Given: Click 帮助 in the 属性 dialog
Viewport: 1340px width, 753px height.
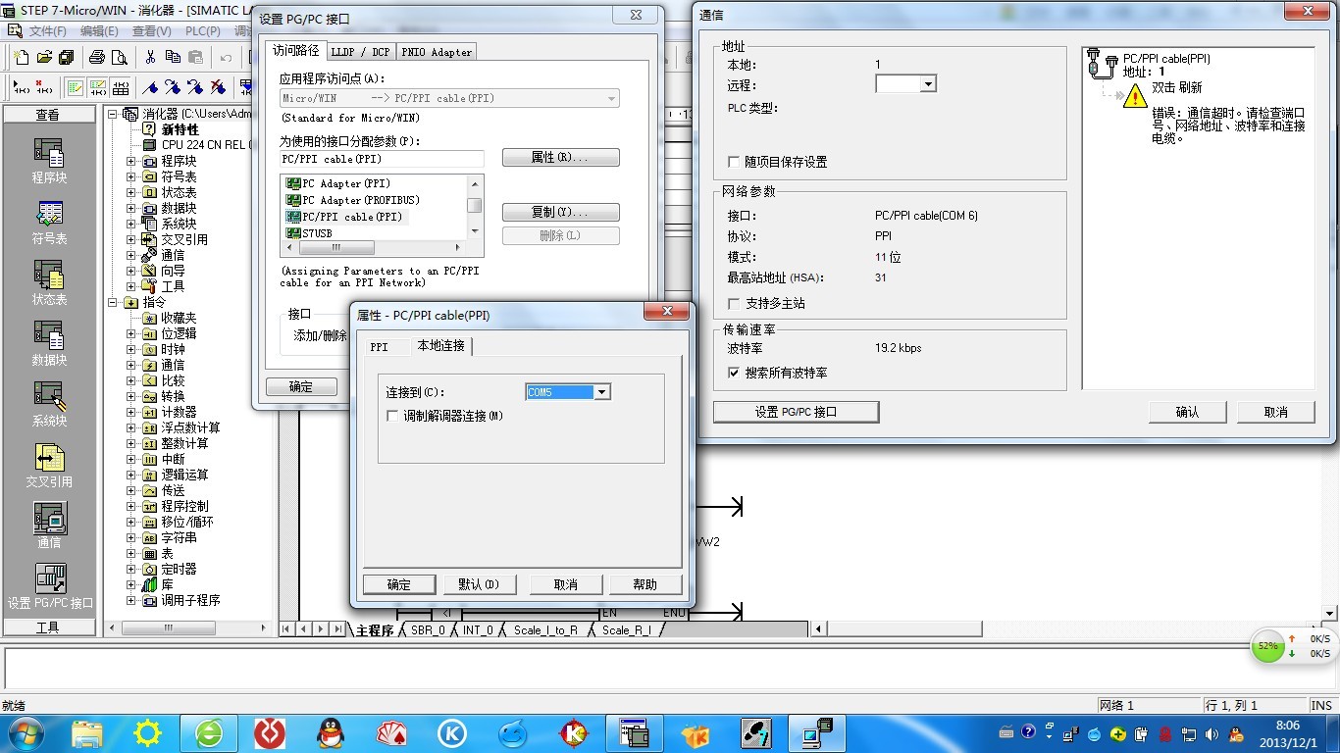Looking at the screenshot, I should pyautogui.click(x=644, y=584).
